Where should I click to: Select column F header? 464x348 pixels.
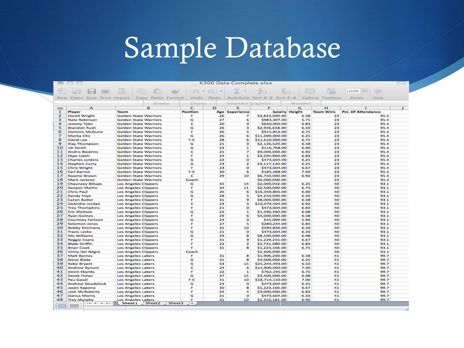click(269, 108)
